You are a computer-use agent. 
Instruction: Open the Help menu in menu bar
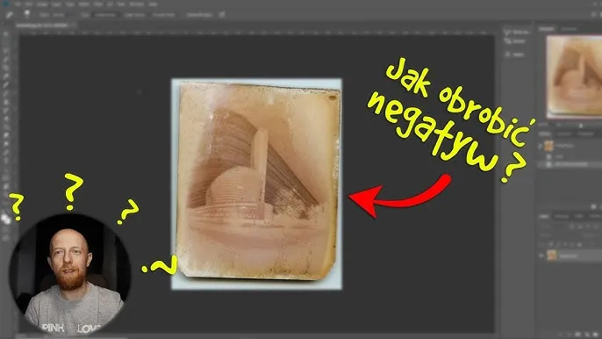tap(153, 4)
